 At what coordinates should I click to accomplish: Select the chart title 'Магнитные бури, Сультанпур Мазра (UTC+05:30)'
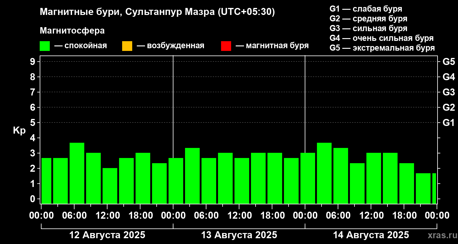[x=158, y=12]
